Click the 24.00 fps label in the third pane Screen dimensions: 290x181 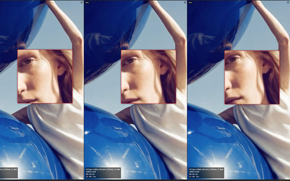point(194,177)
